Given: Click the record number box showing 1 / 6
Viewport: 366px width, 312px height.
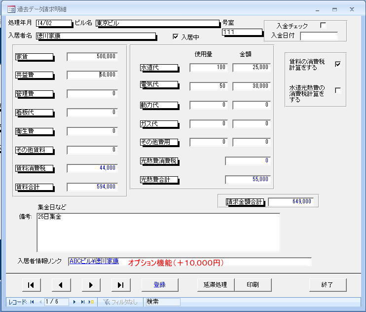Looking at the screenshot, I should tap(57, 302).
